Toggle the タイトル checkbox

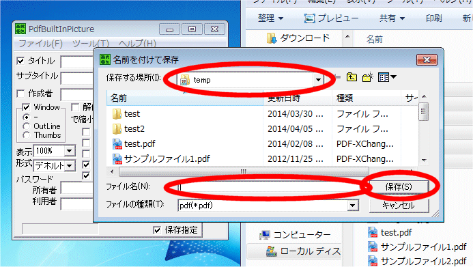coord(20,61)
